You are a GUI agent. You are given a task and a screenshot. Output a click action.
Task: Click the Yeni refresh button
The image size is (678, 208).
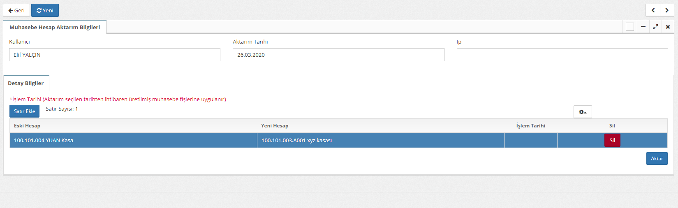pyautogui.click(x=45, y=10)
